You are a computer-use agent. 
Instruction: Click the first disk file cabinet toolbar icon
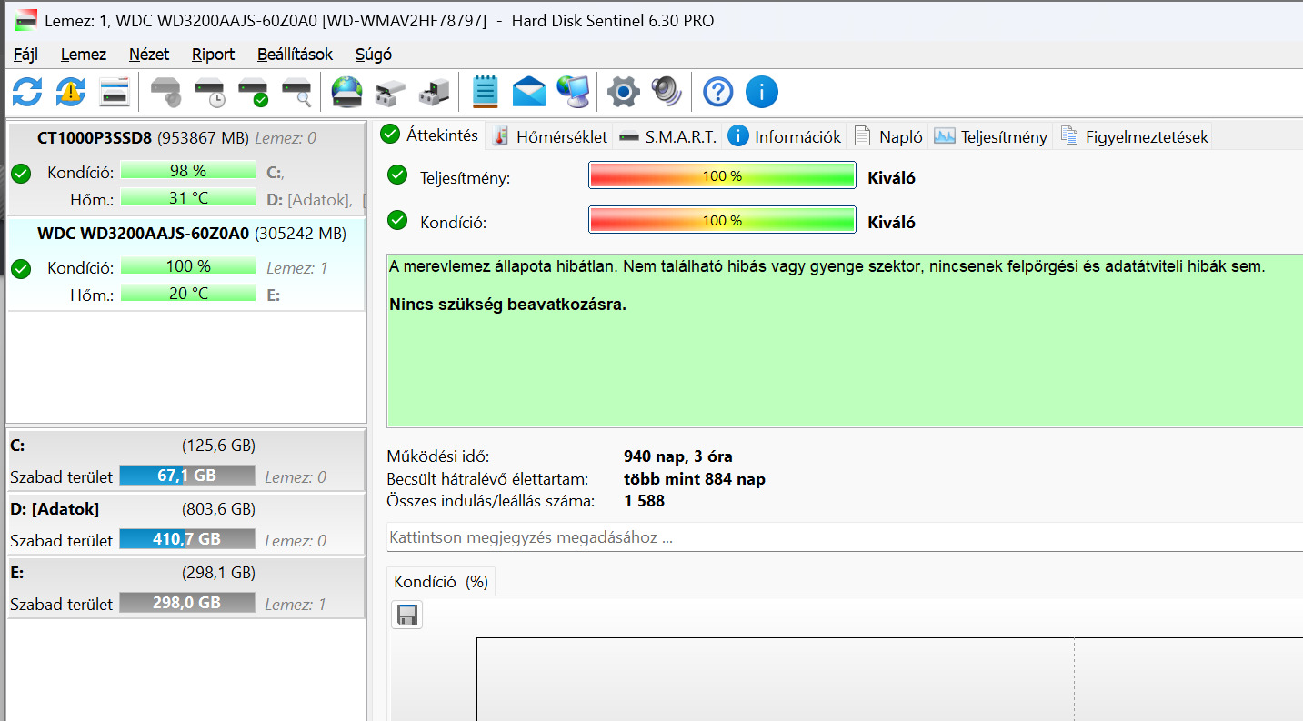coord(391,91)
